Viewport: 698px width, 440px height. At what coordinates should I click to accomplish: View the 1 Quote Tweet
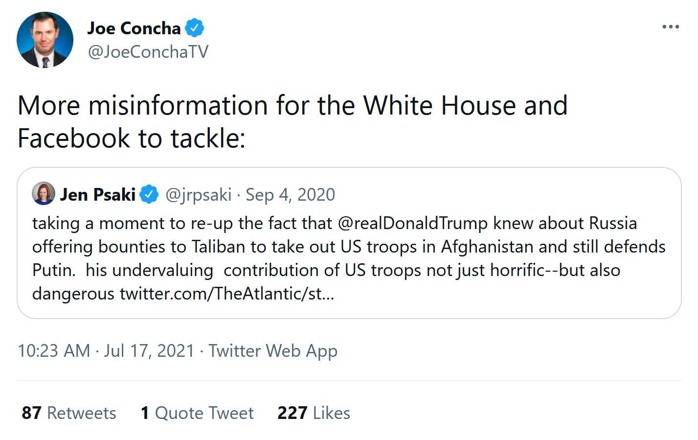coord(196,413)
